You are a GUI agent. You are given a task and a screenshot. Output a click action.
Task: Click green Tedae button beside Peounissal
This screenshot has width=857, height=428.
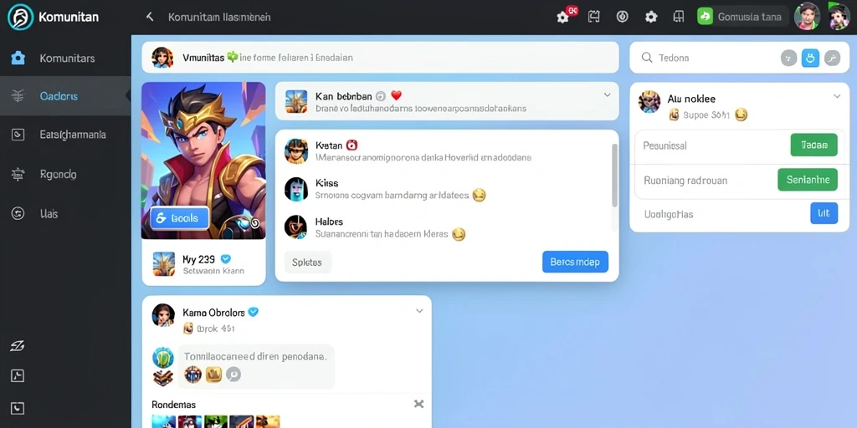pos(813,145)
